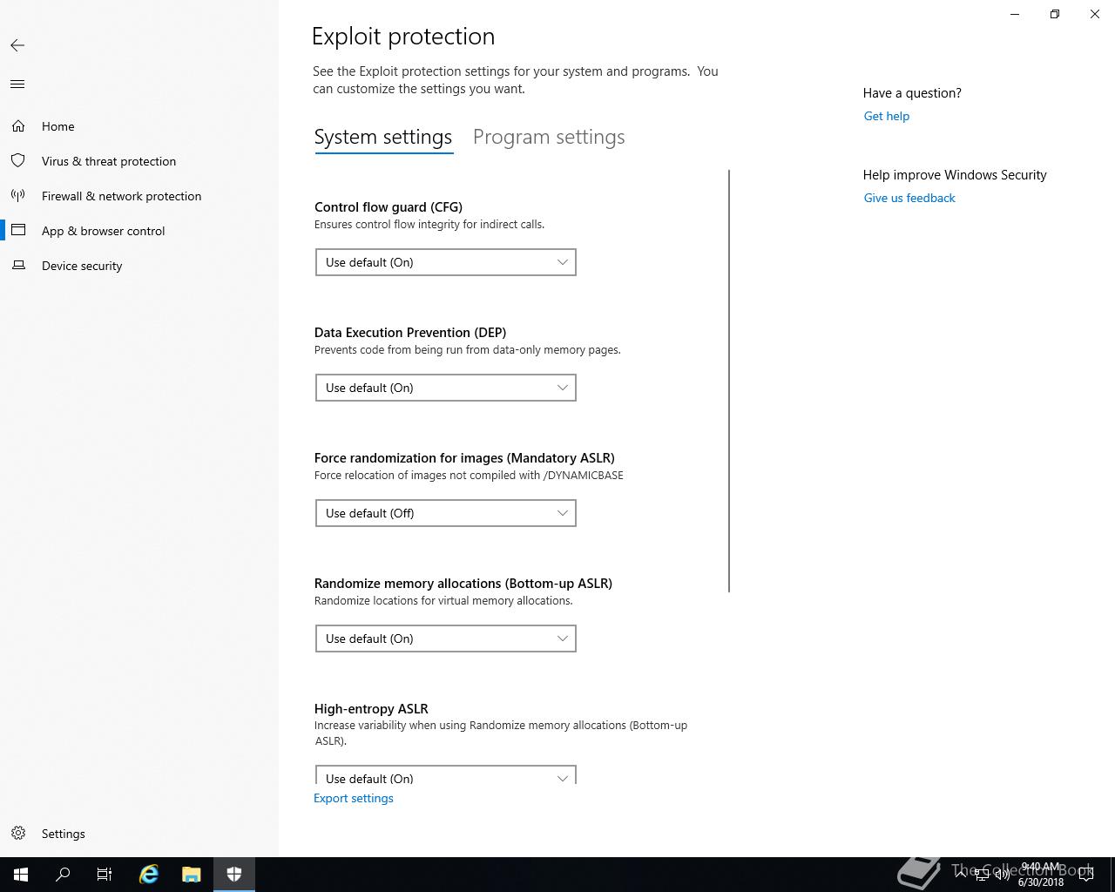Viewport: 1115px width, 892px height.
Task: Click 'High-entropy ASLR' heading
Action: tap(371, 709)
